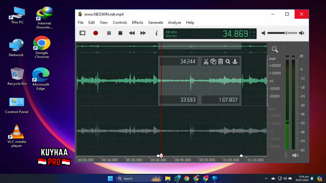Open Internet Download Manager desktop shortcut
Viewport: 326px width, 183px height.
coord(45,17)
